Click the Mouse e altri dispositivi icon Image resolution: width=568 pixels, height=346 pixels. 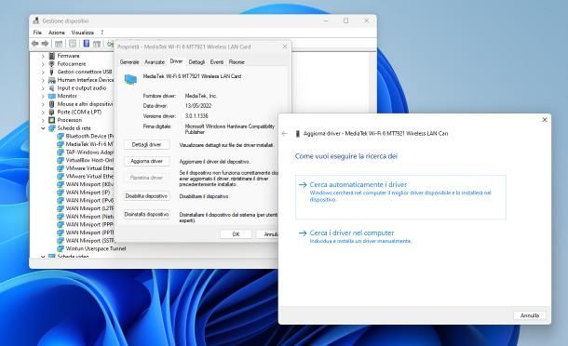(x=52, y=104)
